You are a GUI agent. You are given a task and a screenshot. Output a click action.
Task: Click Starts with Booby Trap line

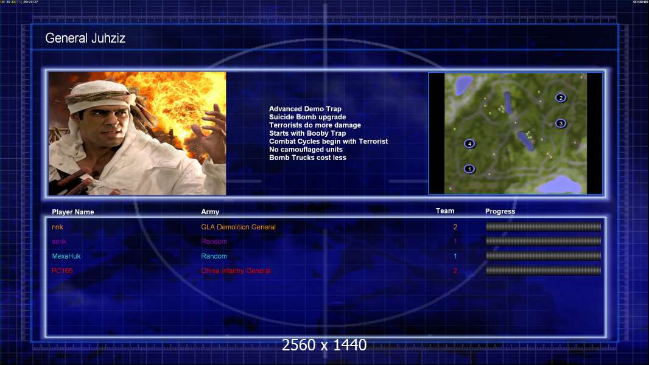pos(307,133)
